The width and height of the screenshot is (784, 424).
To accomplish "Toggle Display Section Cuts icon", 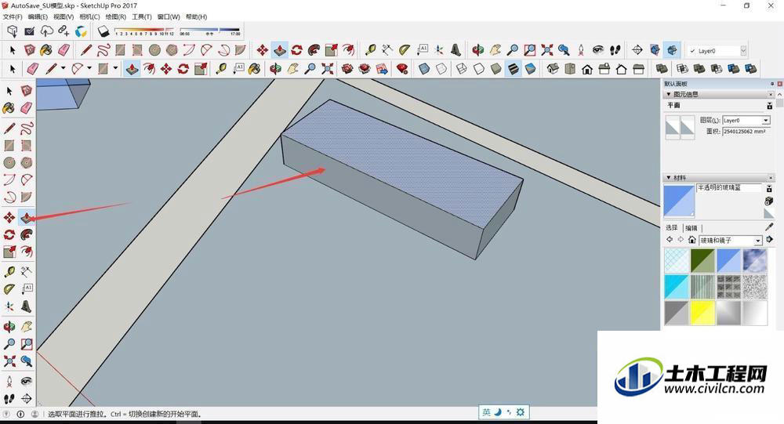I will point(672,50).
